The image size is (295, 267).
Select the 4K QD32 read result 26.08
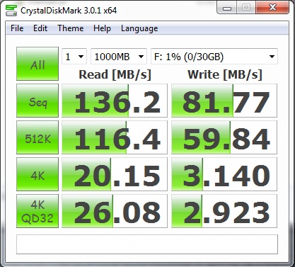coord(115,211)
